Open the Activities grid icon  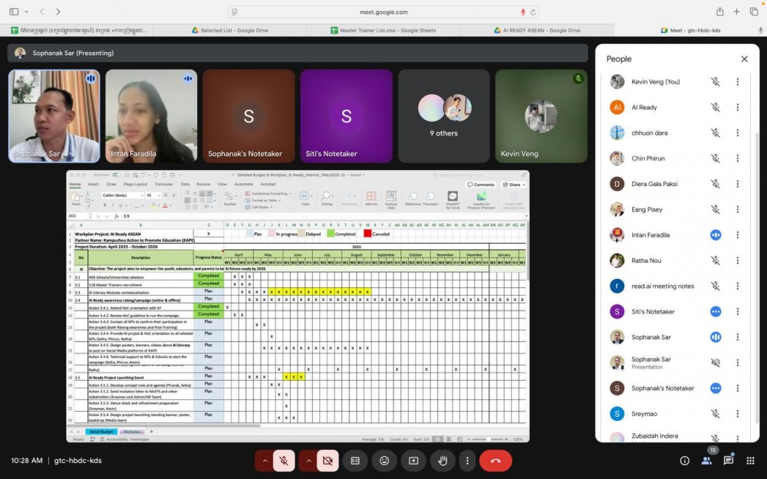(750, 461)
